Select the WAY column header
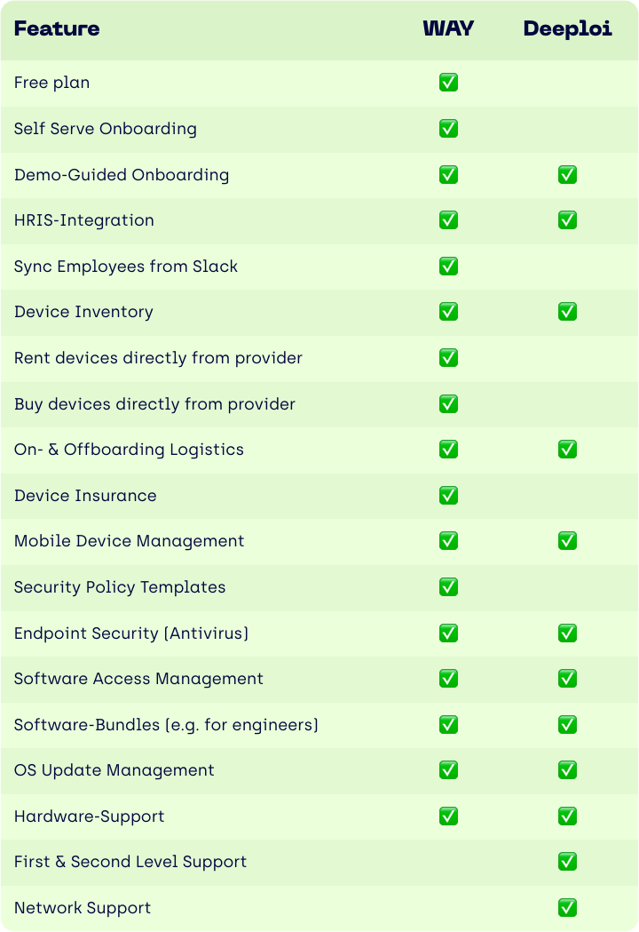The height and width of the screenshot is (932, 639). tap(448, 28)
